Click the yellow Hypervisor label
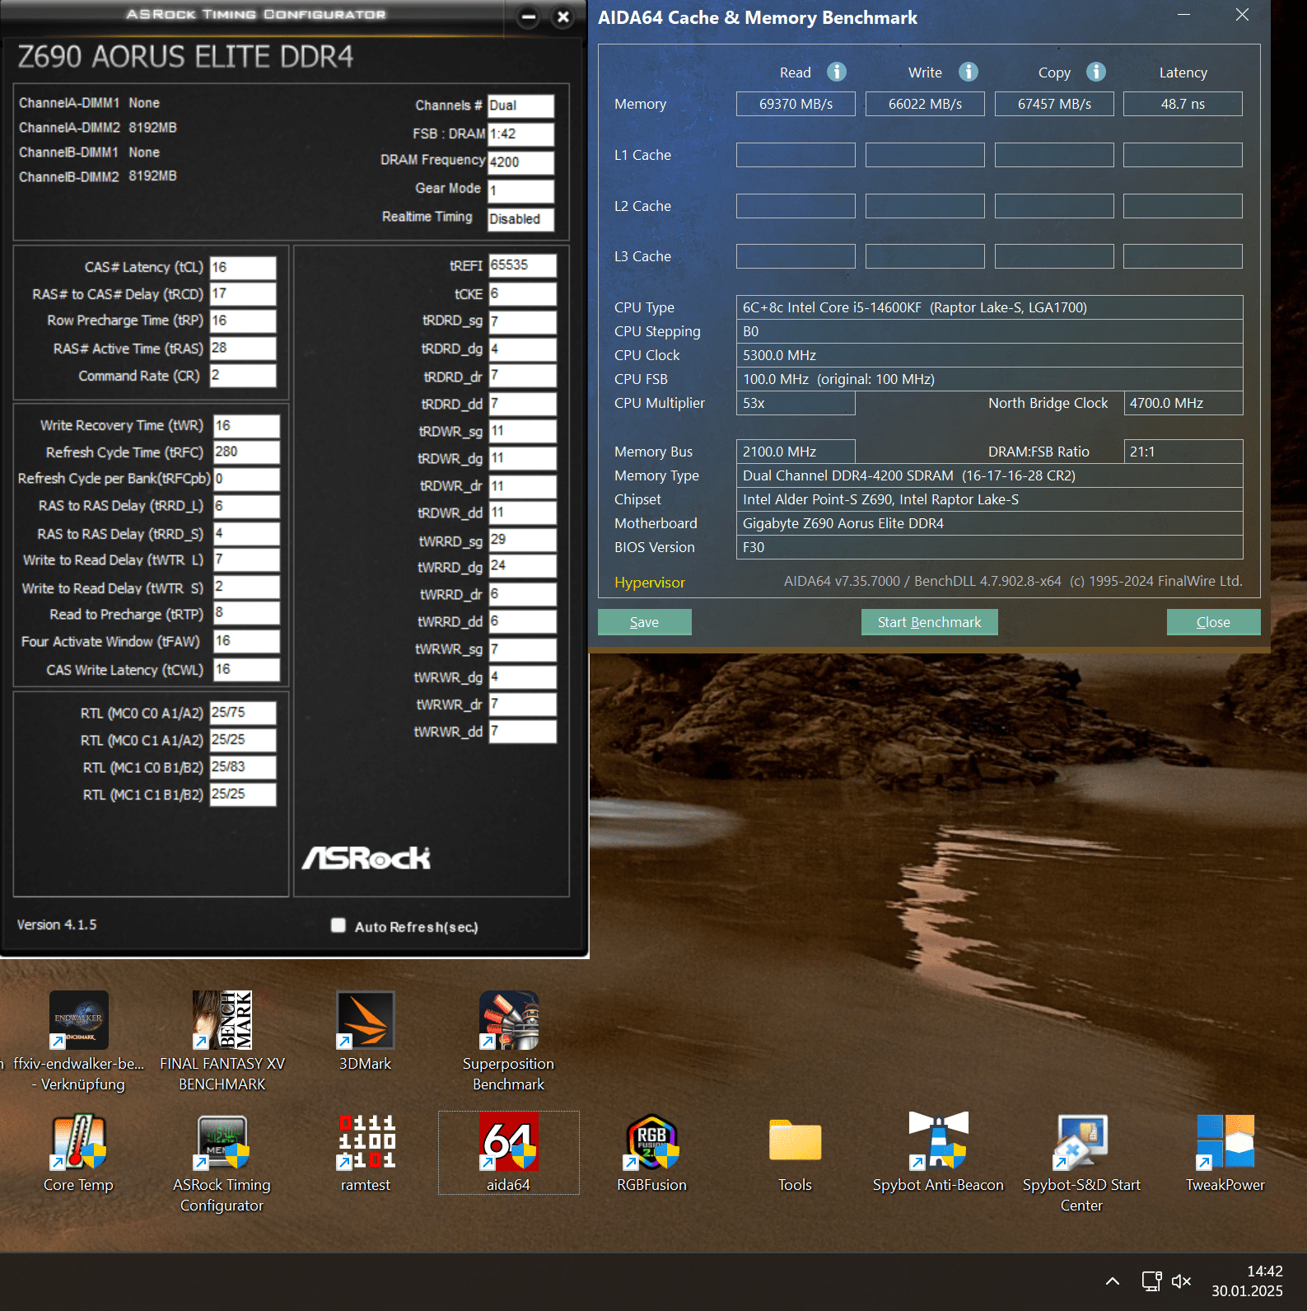The width and height of the screenshot is (1307, 1311). pyautogui.click(x=649, y=583)
